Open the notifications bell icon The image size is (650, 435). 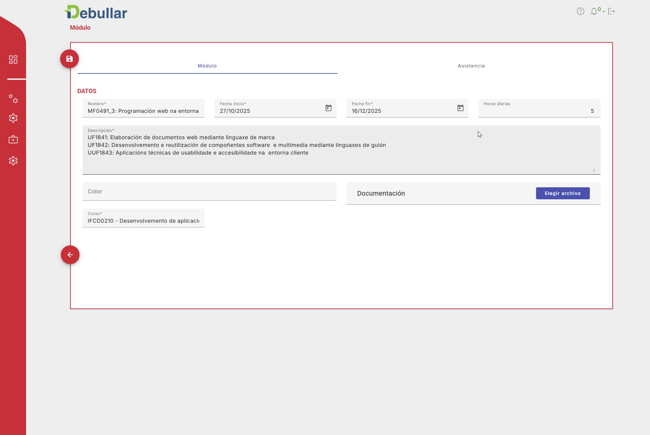coord(594,11)
